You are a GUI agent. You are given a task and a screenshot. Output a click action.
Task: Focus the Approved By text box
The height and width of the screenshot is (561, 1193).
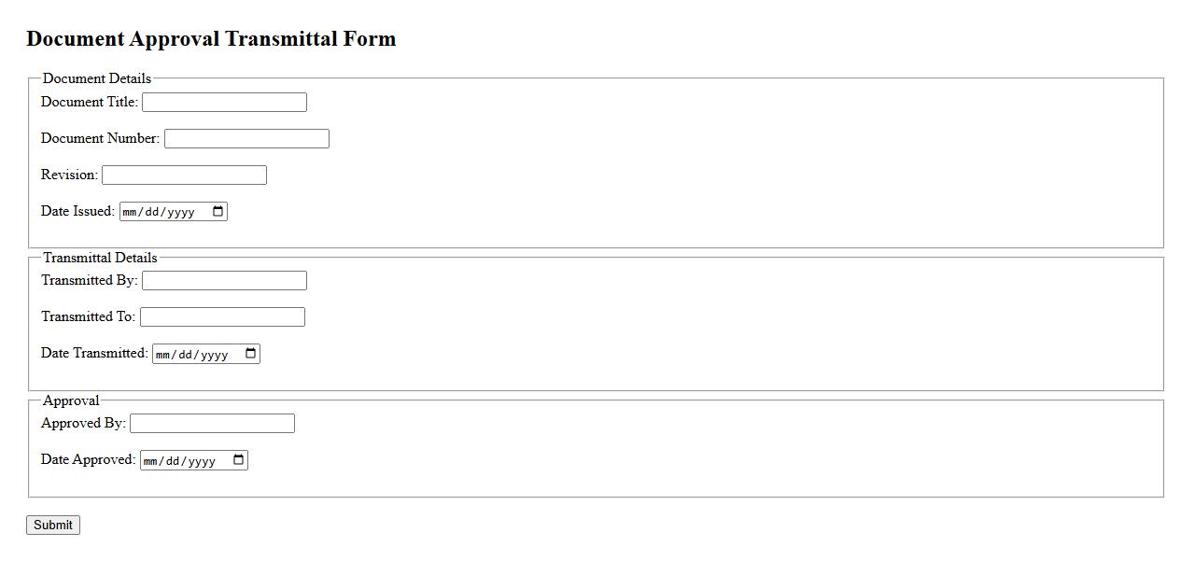pos(212,424)
